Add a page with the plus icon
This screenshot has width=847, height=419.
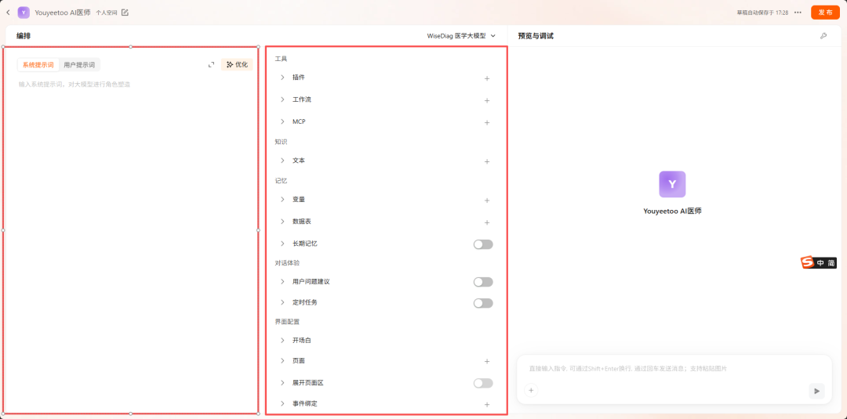[487, 361]
